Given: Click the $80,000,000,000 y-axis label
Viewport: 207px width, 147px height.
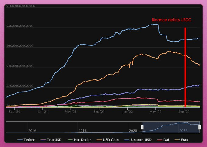Looking at the screenshot, I should 19,26.
